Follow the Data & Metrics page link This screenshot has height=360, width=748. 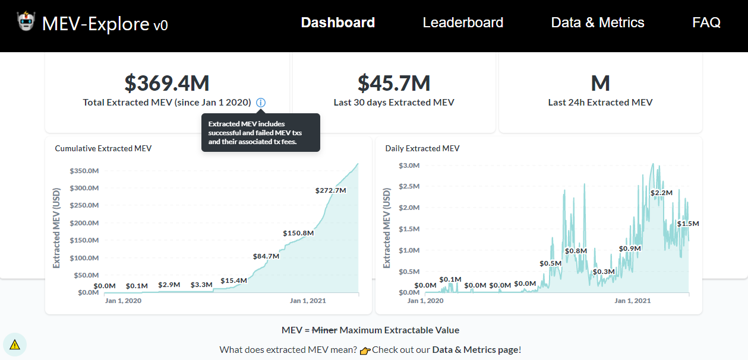coord(475,349)
